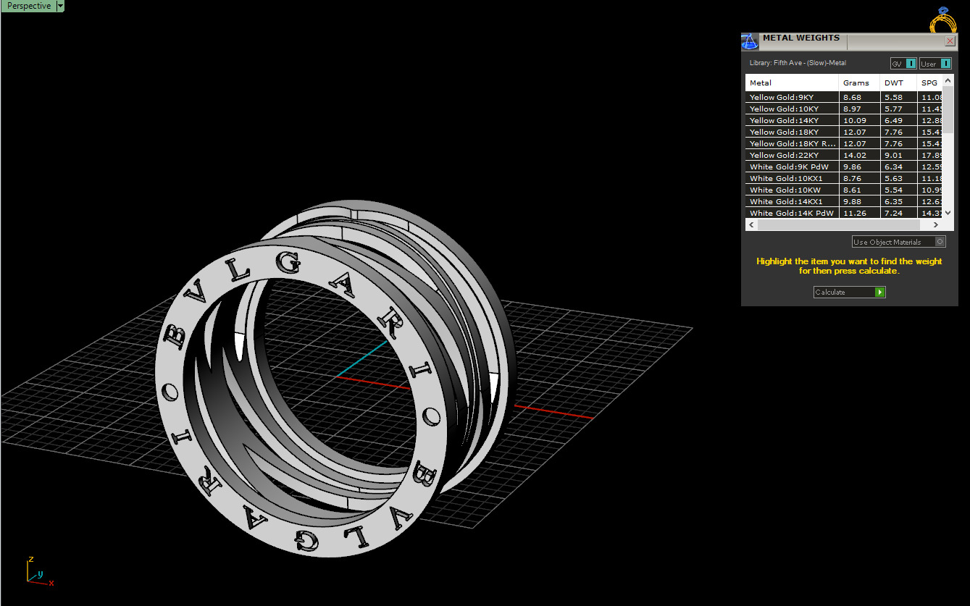This screenshot has height=606, width=970.
Task: Close the Metal Weights panel
Action: point(950,41)
